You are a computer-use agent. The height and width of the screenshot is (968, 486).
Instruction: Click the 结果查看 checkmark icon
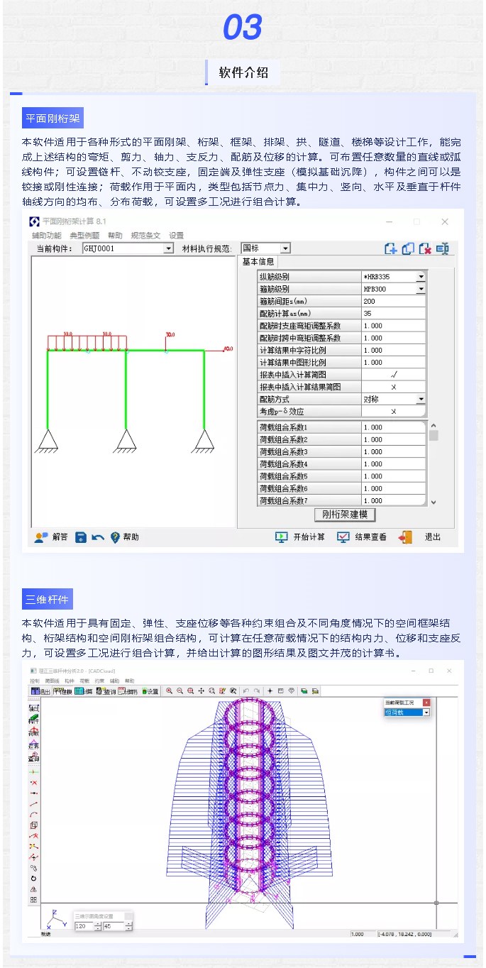click(x=343, y=537)
